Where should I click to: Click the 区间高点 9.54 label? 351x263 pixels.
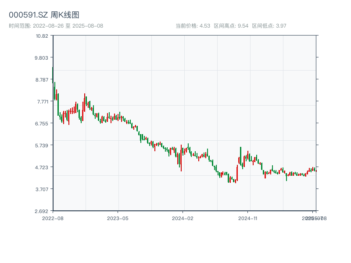231,26
